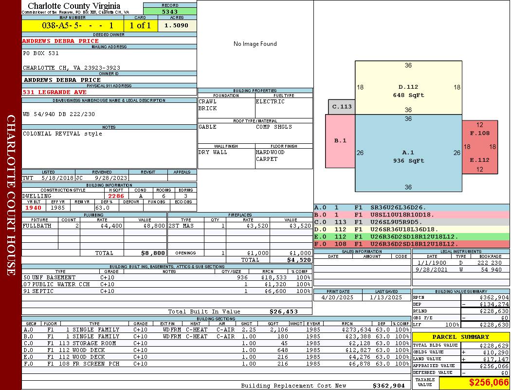Click the 2ST MAS fireplace type

181,226
